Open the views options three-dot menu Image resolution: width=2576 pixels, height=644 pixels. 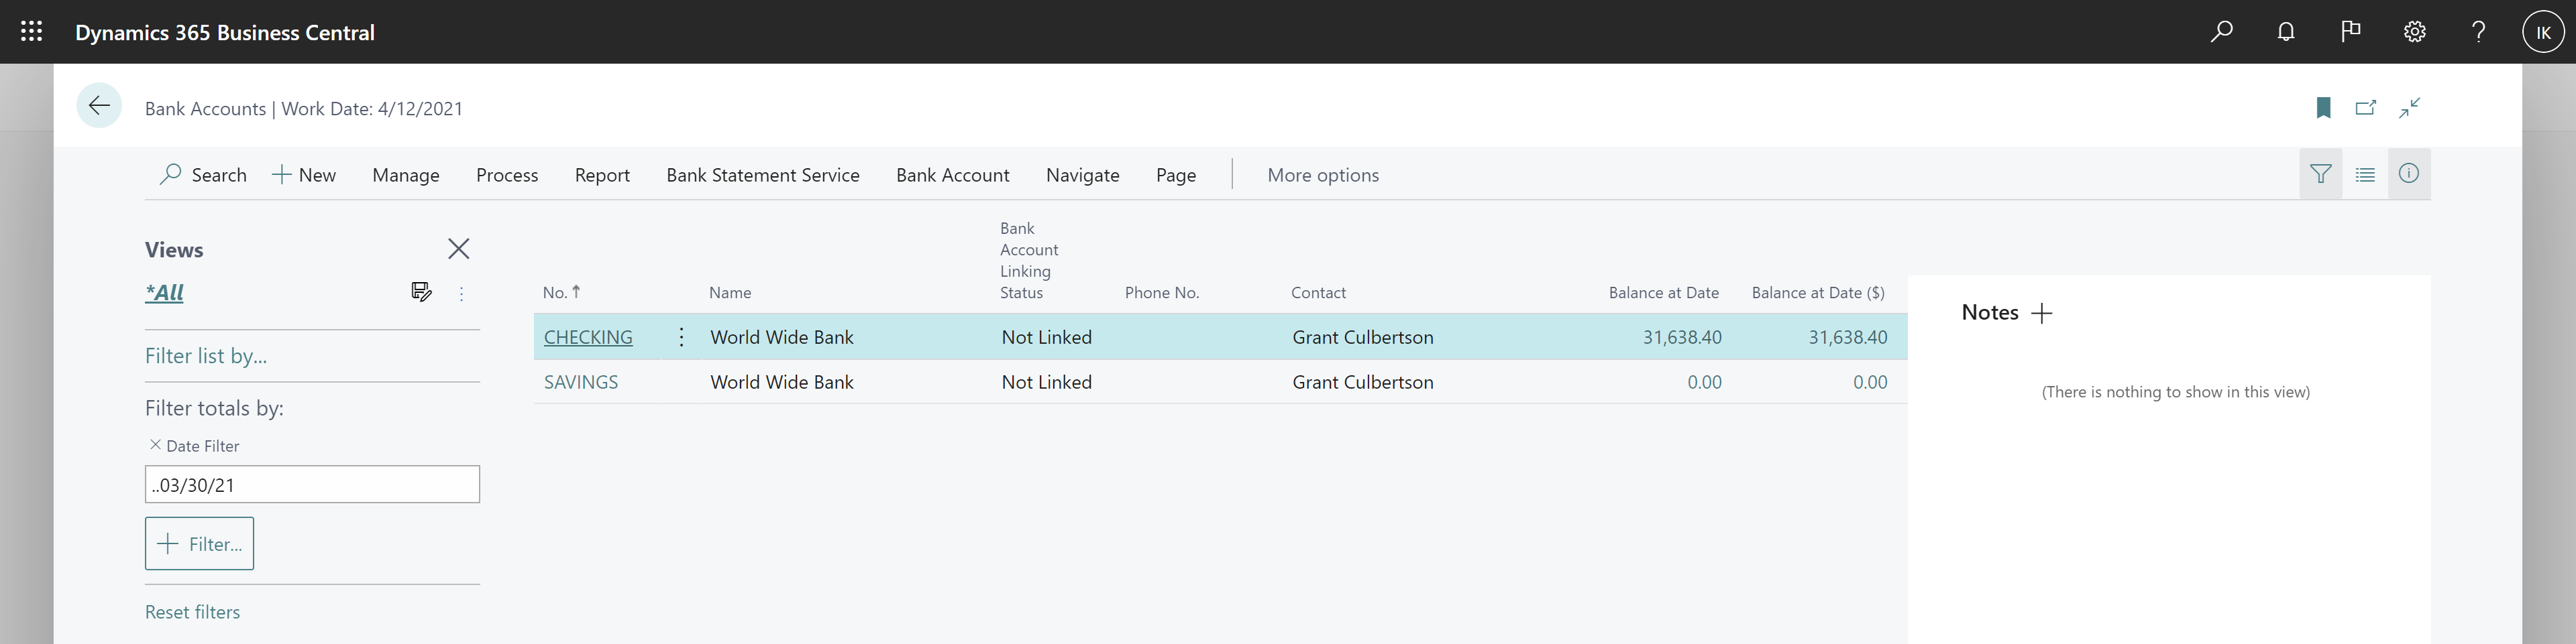pyautogui.click(x=461, y=294)
